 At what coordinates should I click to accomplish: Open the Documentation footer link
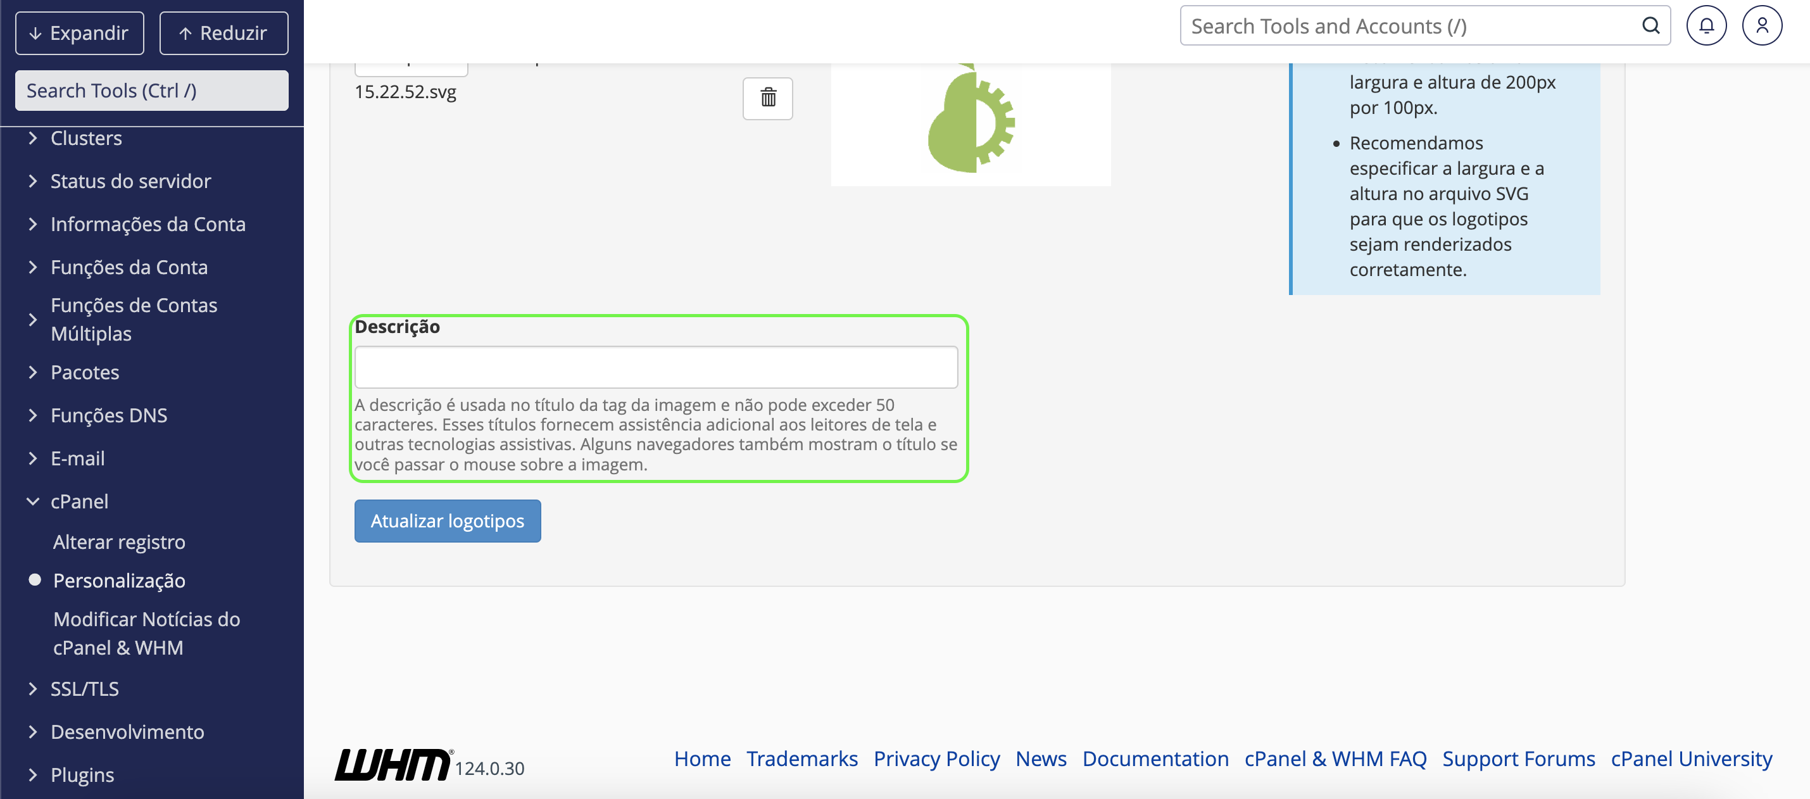pyautogui.click(x=1155, y=759)
